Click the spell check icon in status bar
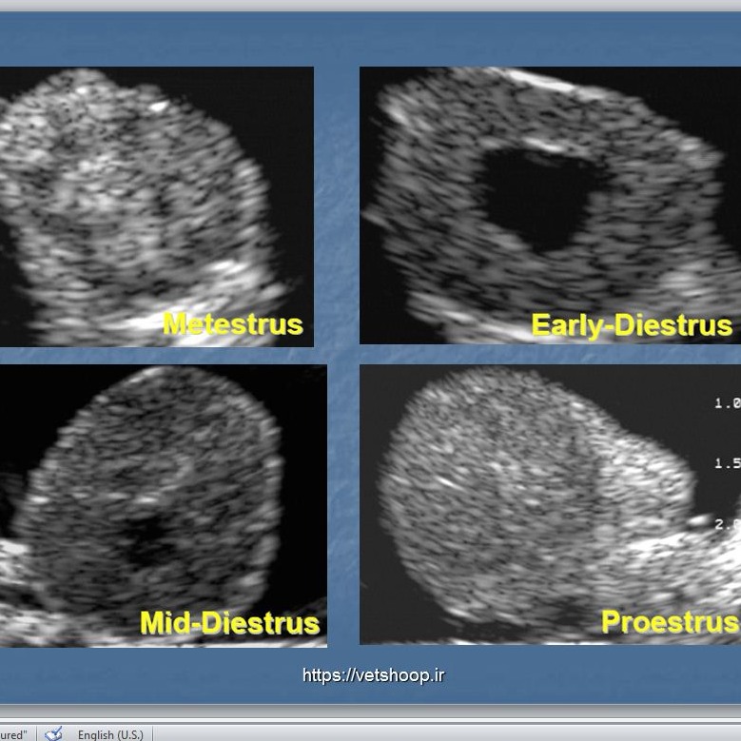Viewport: 741px width, 741px height. [x=53, y=733]
